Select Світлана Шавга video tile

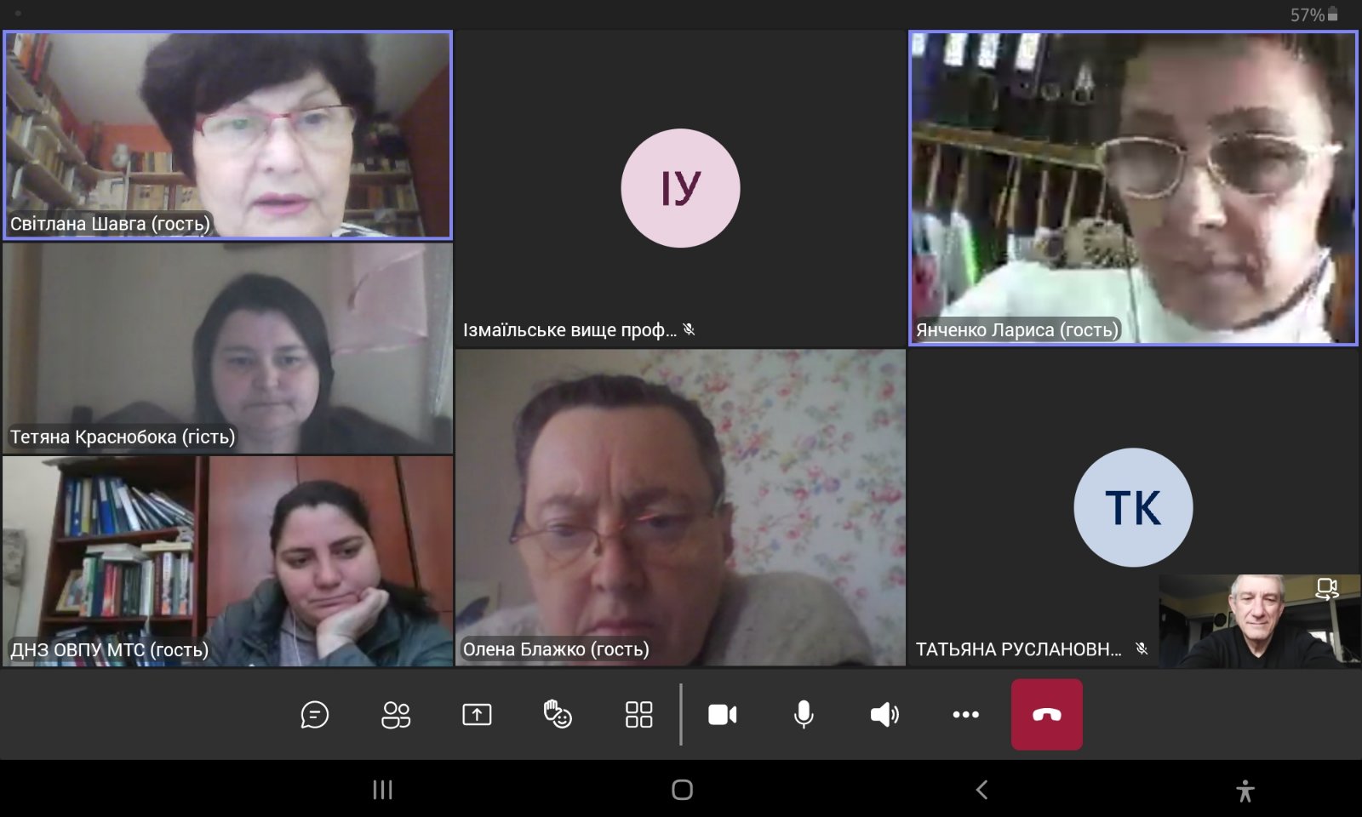(227, 135)
